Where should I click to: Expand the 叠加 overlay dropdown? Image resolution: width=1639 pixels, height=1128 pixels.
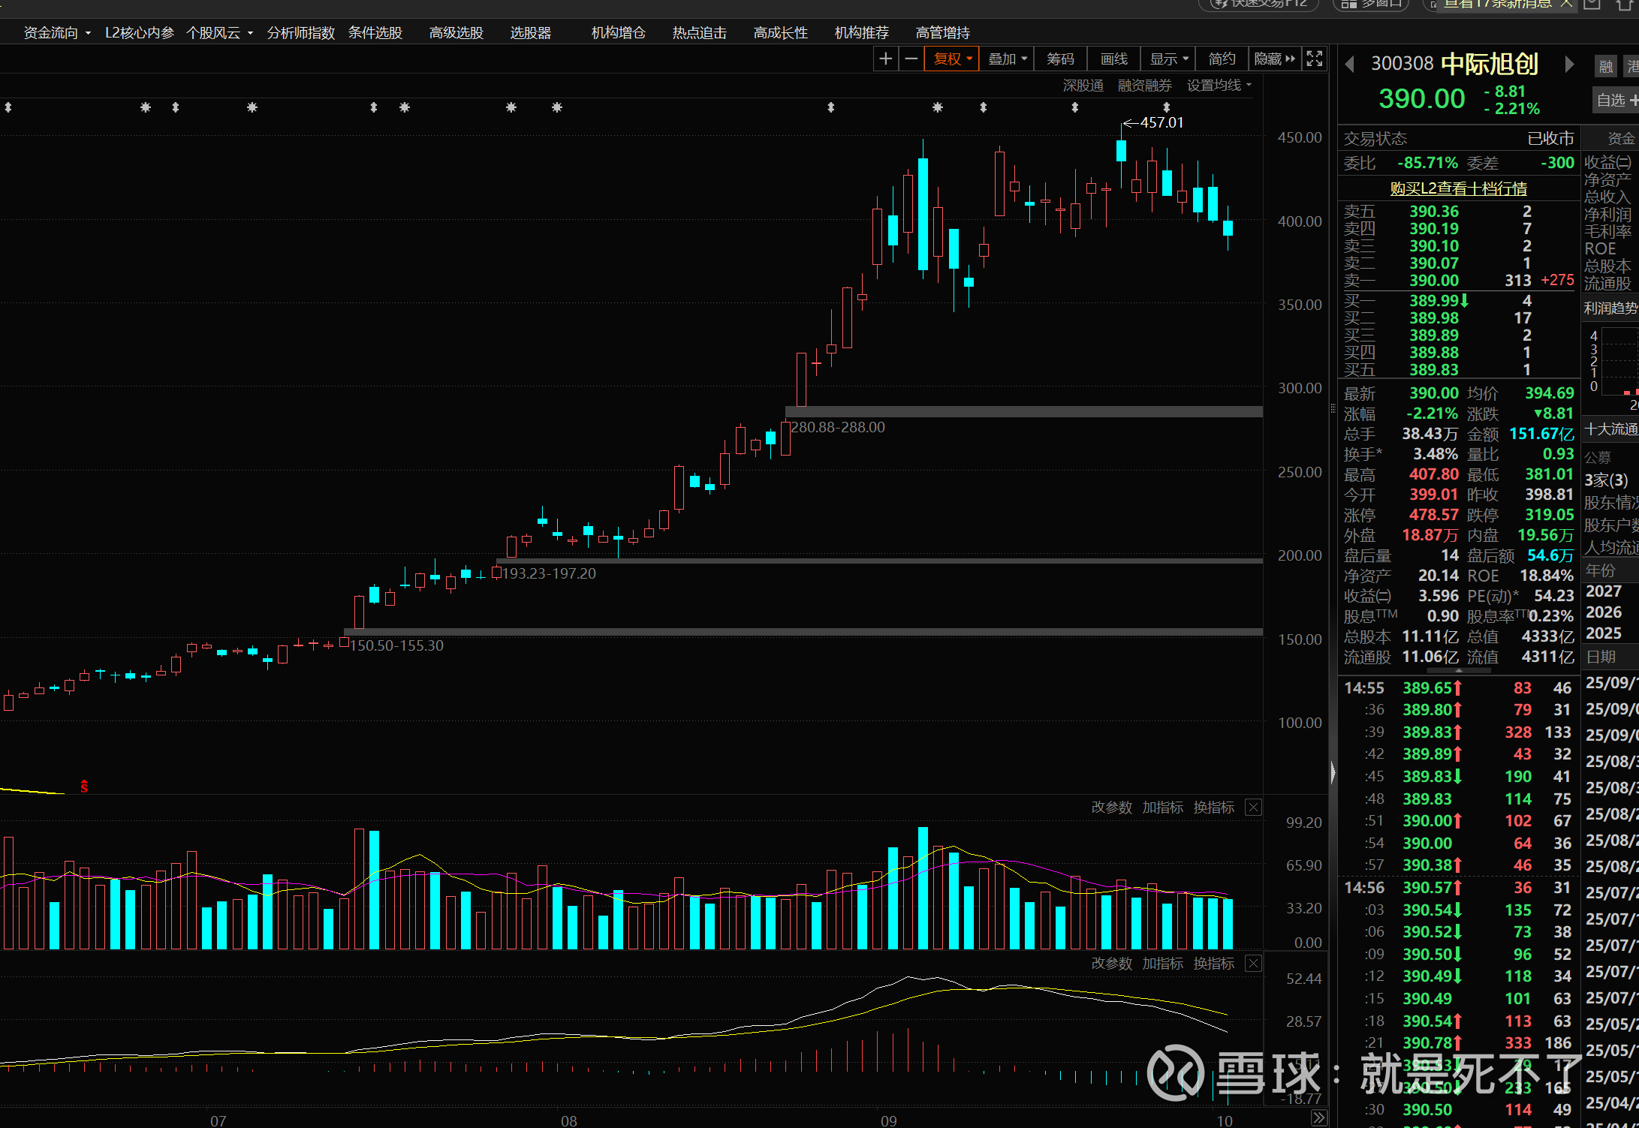click(1007, 59)
